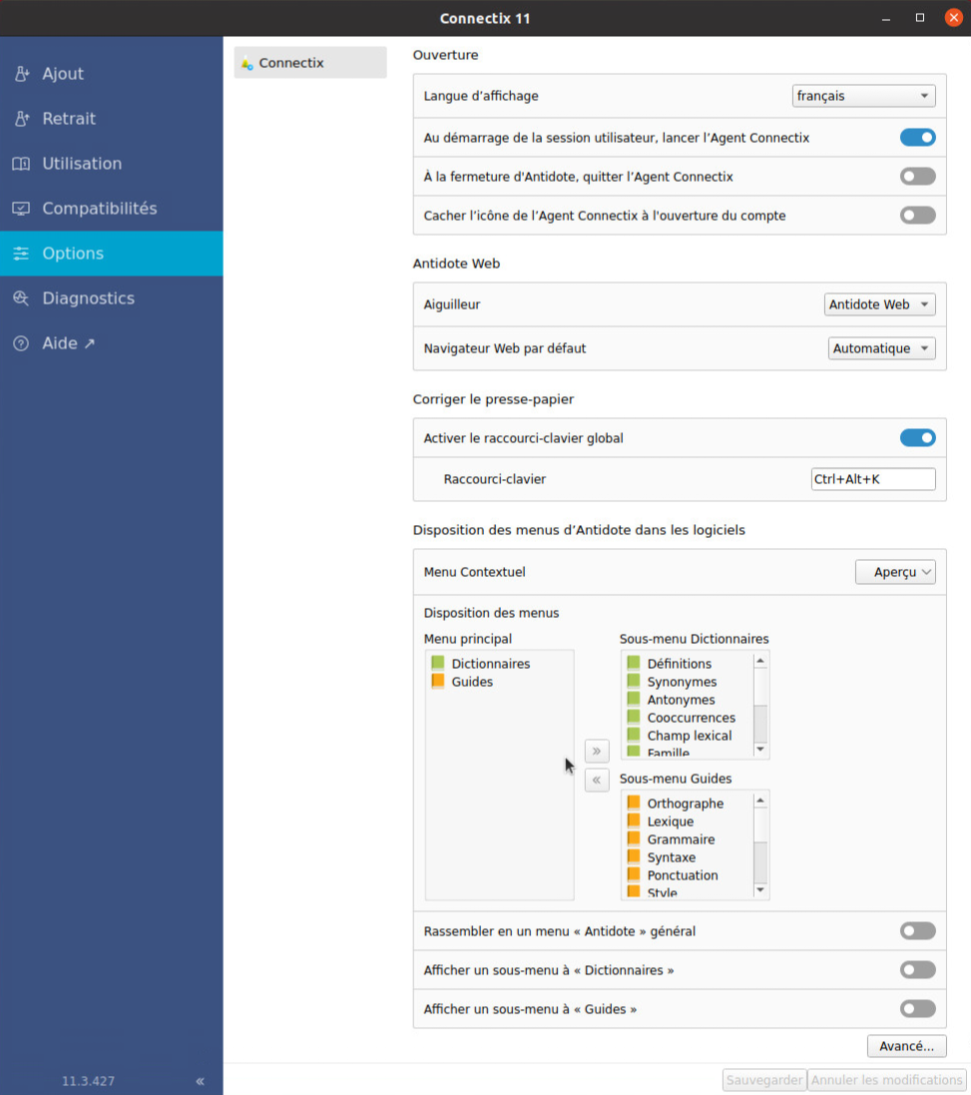Collapse sidebar with the double chevron icon
The width and height of the screenshot is (971, 1095).
click(x=201, y=1081)
